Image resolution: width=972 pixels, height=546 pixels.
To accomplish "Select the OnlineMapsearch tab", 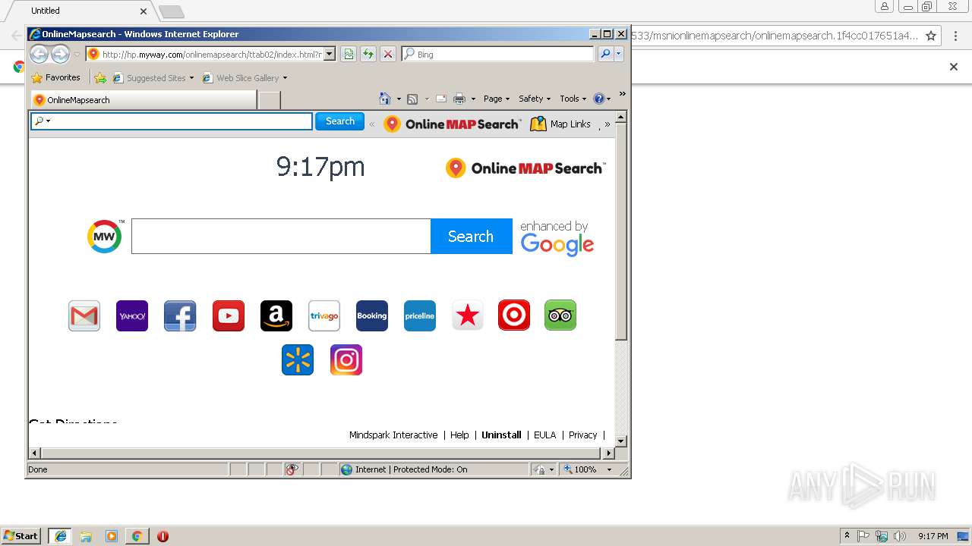I will coord(144,100).
